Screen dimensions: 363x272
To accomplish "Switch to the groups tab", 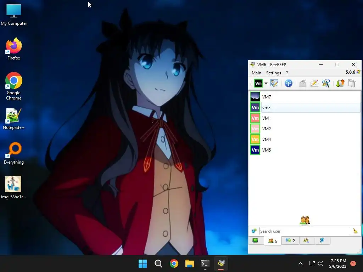I will (x=306, y=240).
